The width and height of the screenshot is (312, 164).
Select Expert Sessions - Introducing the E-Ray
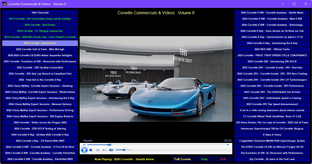40,98
